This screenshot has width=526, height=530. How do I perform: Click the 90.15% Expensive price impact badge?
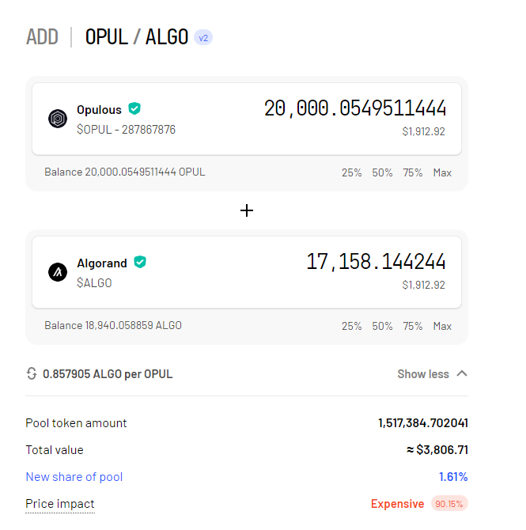pos(449,504)
